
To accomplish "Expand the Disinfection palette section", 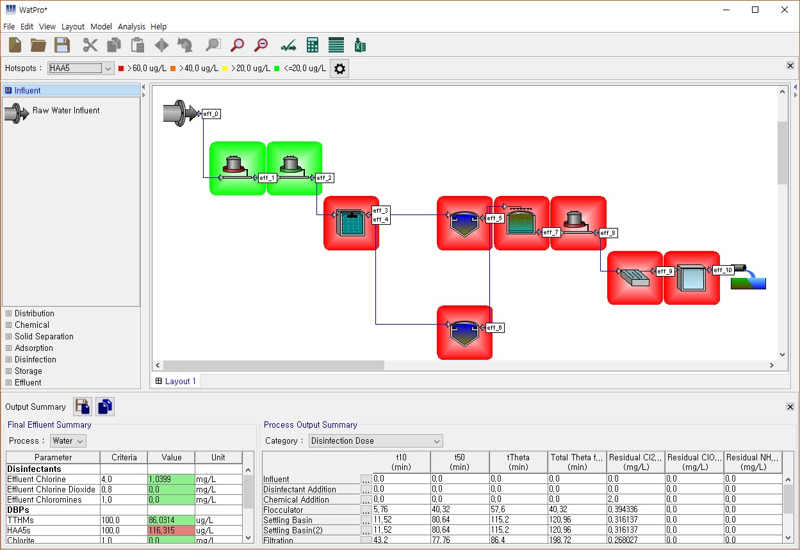I will pyautogui.click(x=35, y=359).
